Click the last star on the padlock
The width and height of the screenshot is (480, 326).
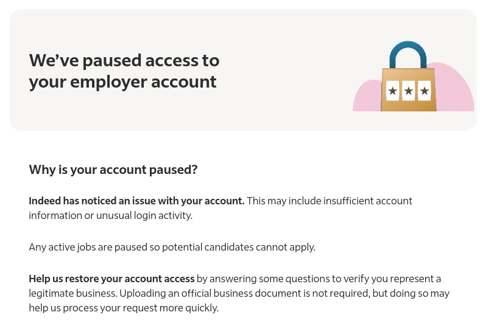425,91
